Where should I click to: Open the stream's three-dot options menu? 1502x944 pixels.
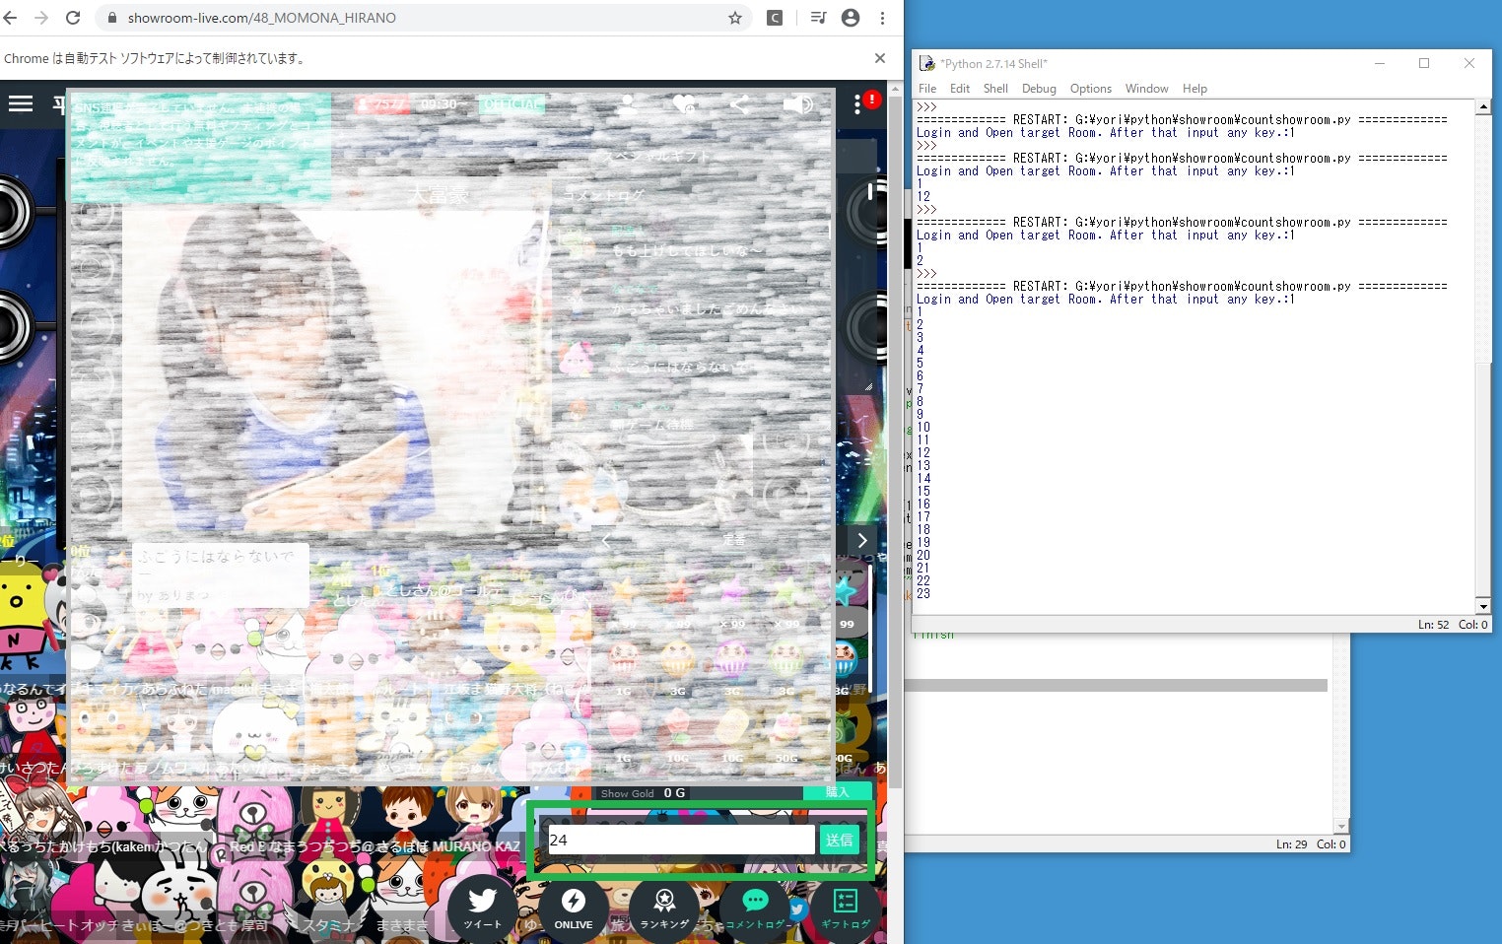[x=856, y=104]
